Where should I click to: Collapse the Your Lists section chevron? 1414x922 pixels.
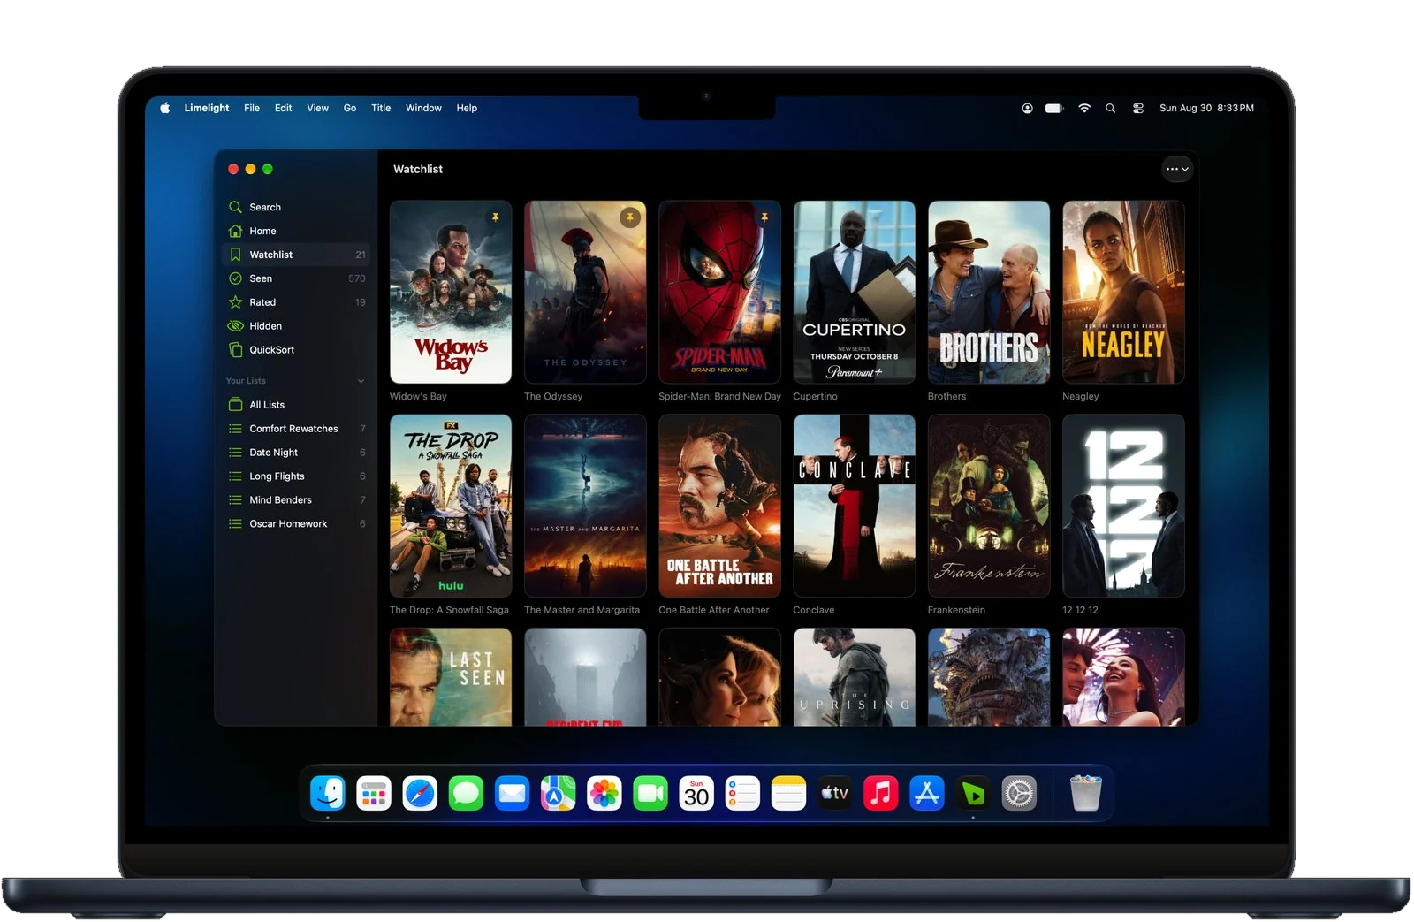[361, 381]
